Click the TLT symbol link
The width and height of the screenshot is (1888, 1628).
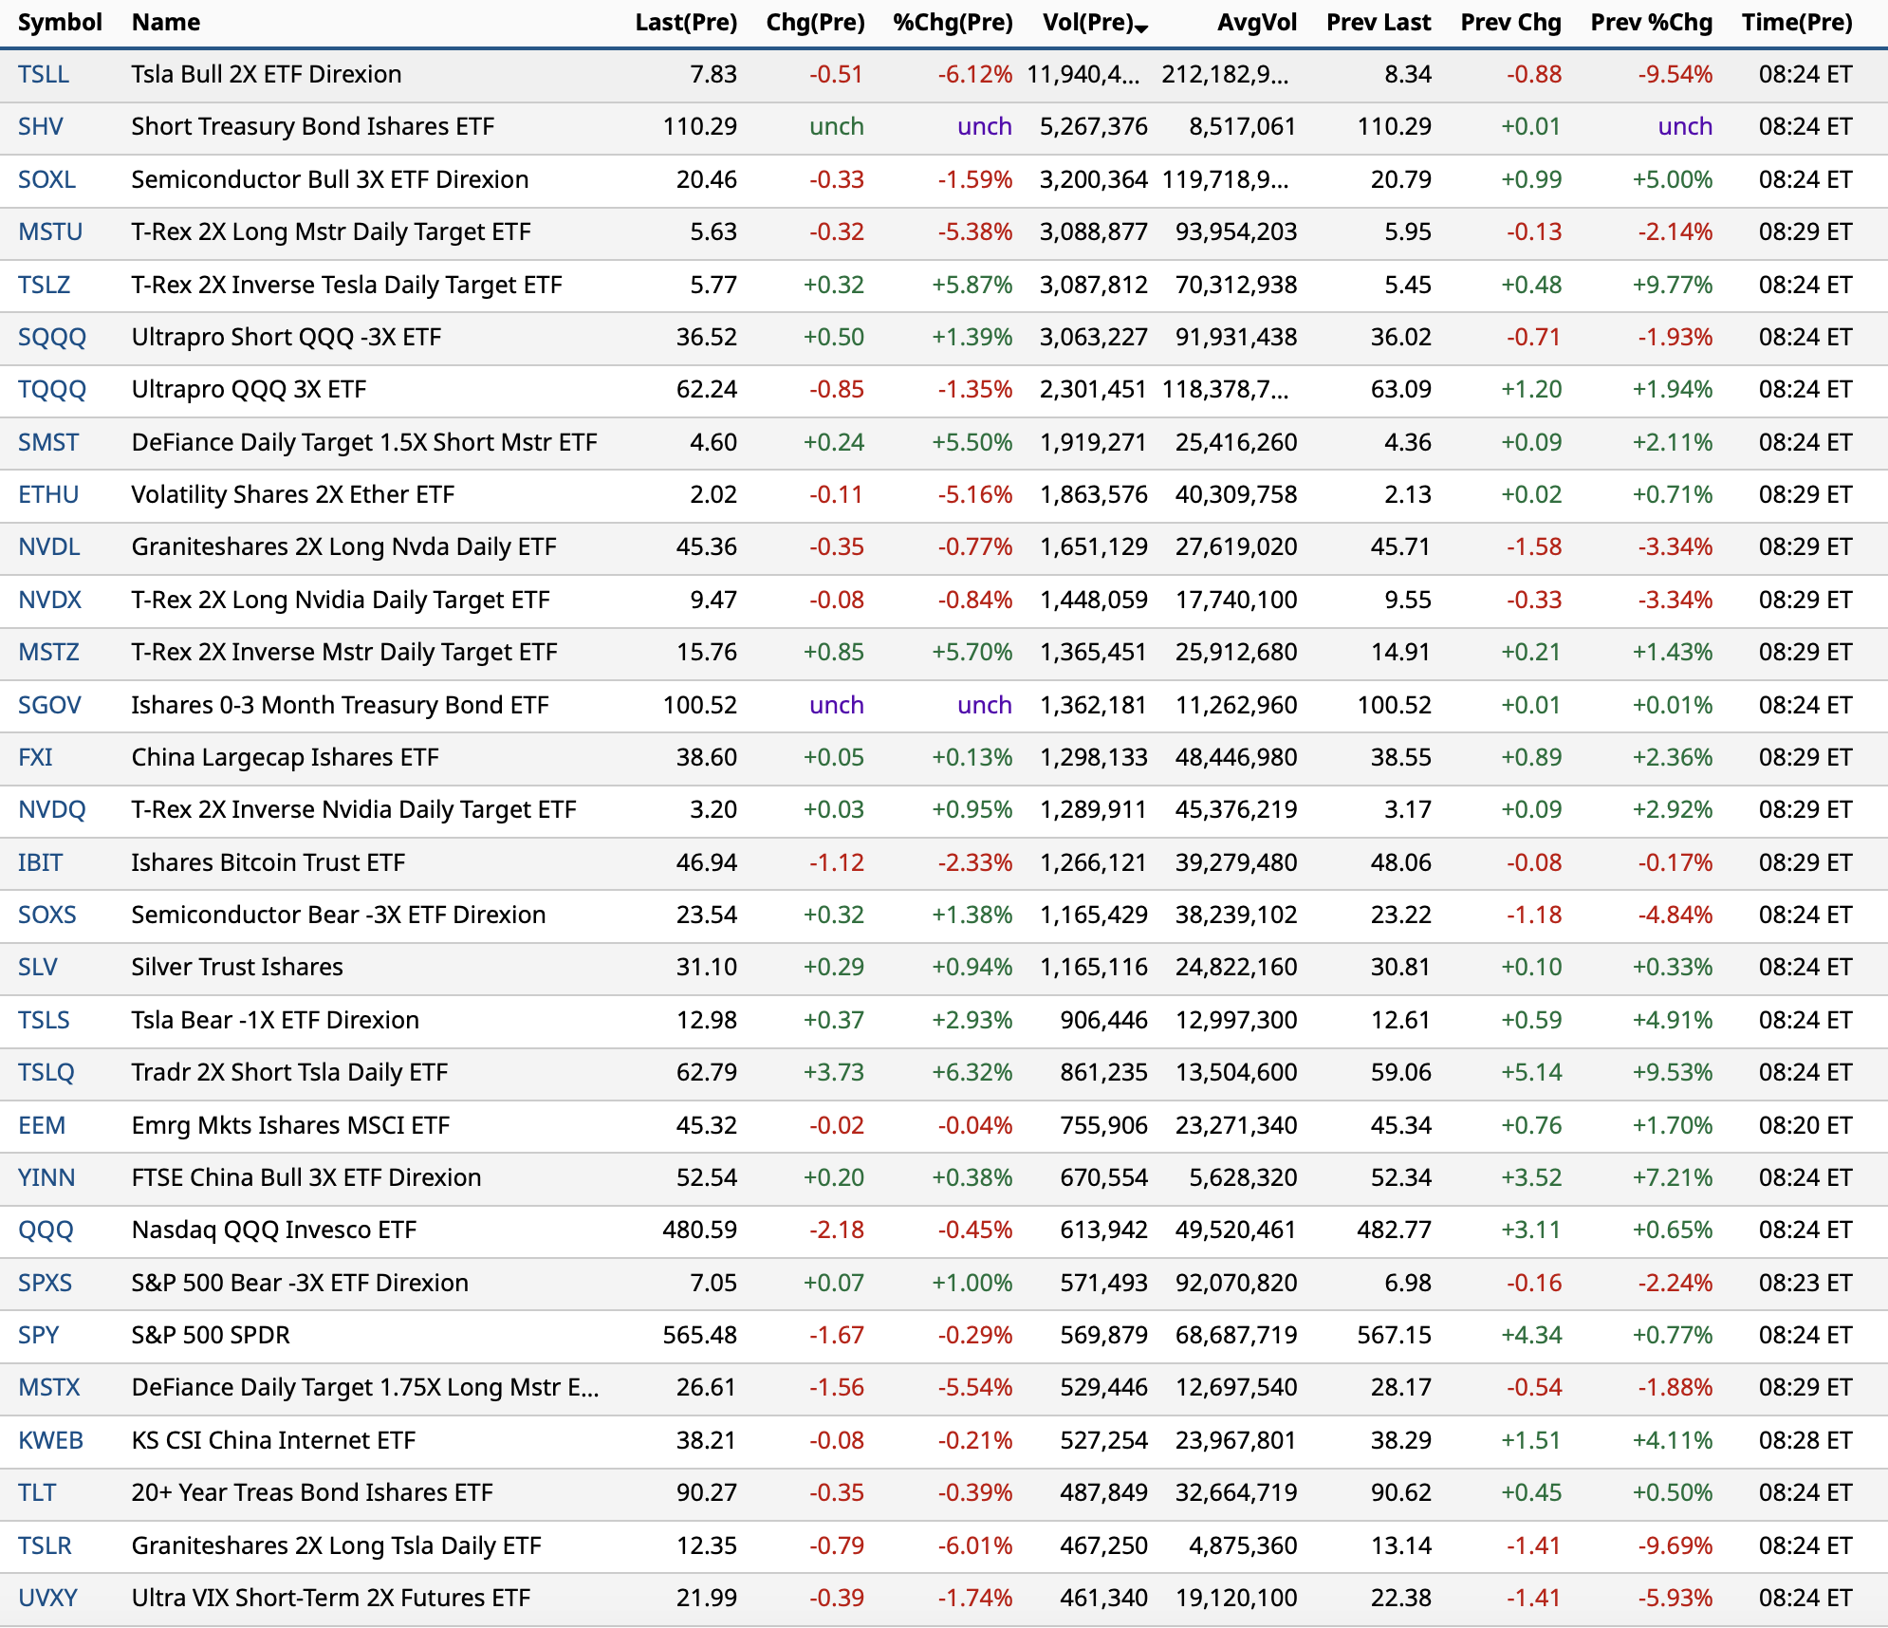click(x=37, y=1492)
